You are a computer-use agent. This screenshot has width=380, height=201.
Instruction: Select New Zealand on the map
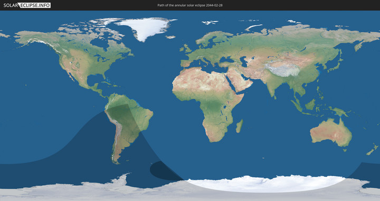coord(372,150)
